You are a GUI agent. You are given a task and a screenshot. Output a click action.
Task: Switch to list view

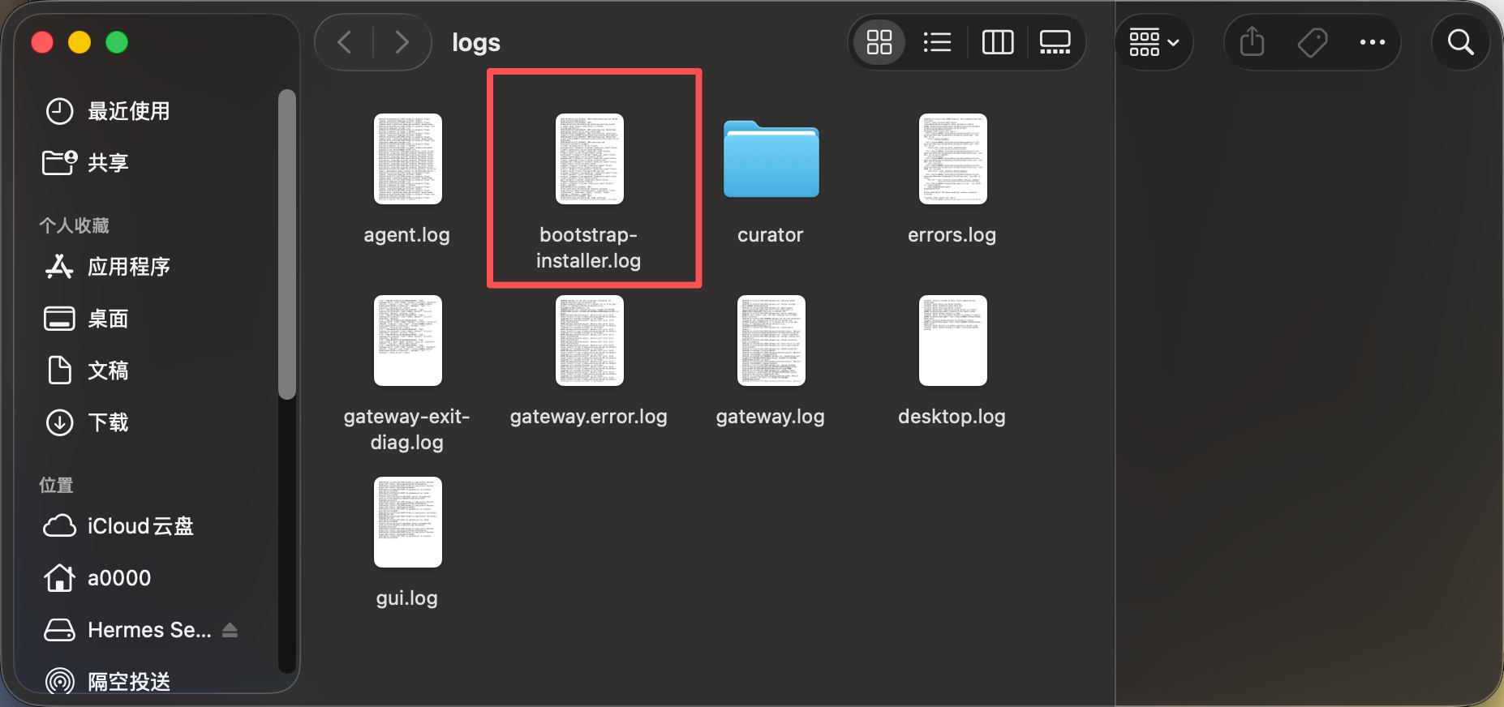(x=937, y=42)
